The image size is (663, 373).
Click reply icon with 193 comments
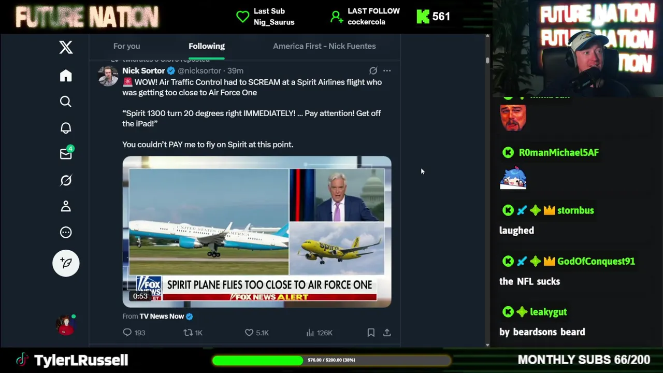(x=127, y=333)
